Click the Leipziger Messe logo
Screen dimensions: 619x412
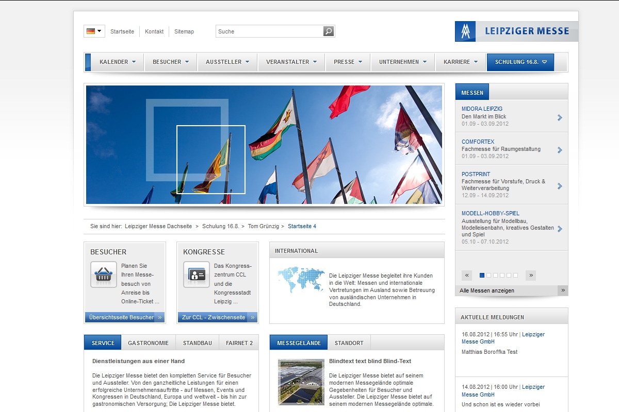point(516,31)
